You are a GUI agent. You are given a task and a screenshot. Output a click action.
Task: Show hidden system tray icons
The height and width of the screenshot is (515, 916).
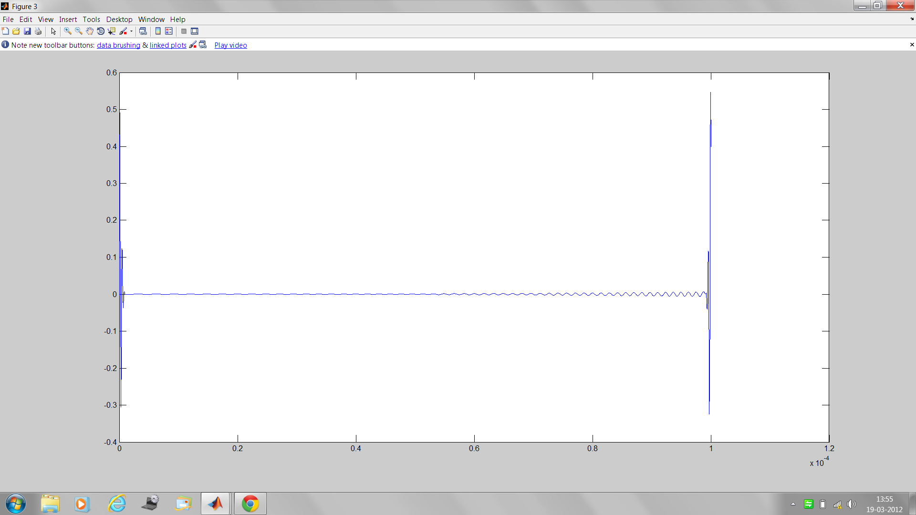click(x=793, y=504)
